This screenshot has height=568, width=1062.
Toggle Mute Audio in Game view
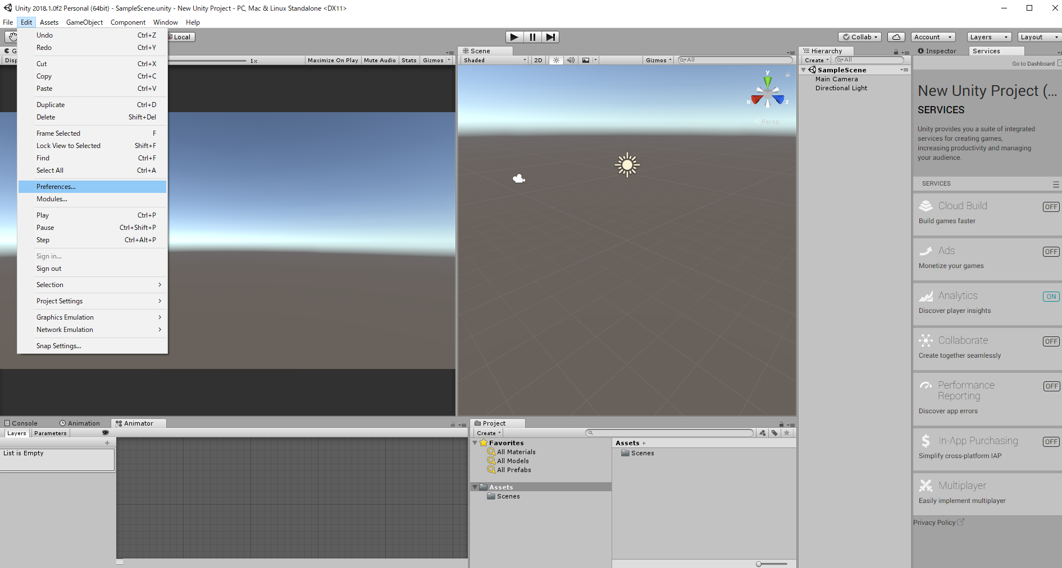[x=380, y=60]
